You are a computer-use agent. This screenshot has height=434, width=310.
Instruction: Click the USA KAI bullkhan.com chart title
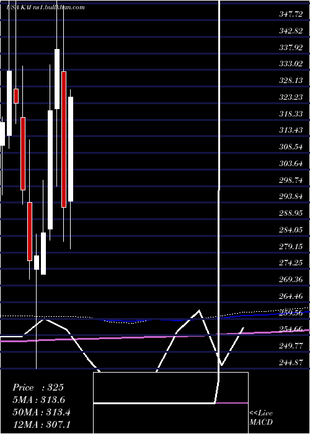pyautogui.click(x=45, y=7)
